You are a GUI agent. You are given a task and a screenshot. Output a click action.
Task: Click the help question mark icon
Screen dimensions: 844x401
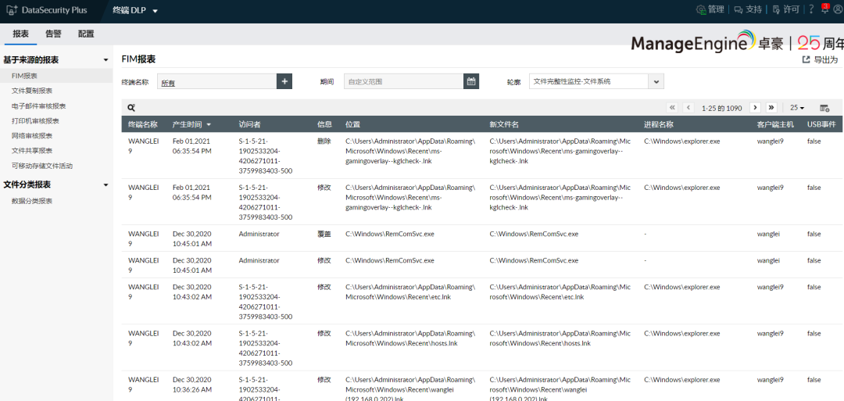(x=811, y=9)
